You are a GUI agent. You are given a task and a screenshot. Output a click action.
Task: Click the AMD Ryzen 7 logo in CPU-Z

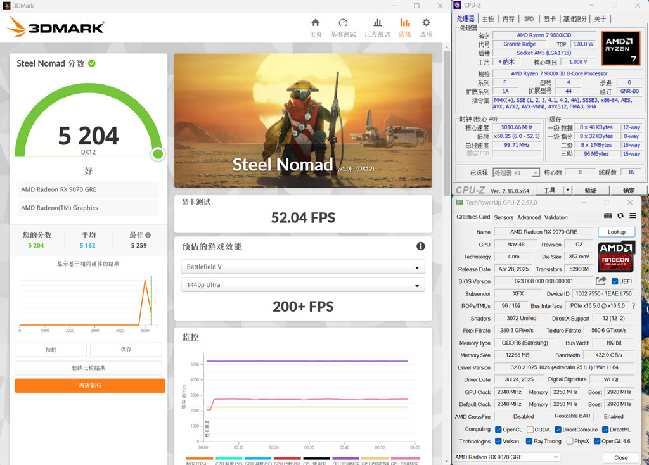coord(620,48)
